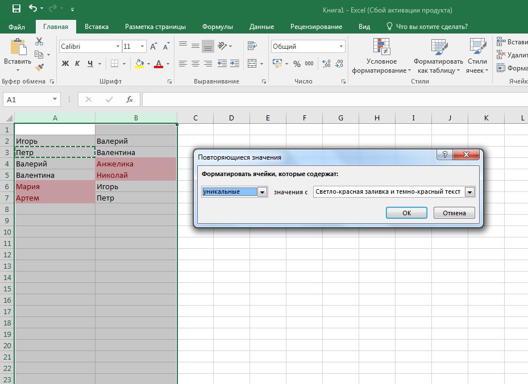Click the Cut scissors icon

pyautogui.click(x=39, y=41)
